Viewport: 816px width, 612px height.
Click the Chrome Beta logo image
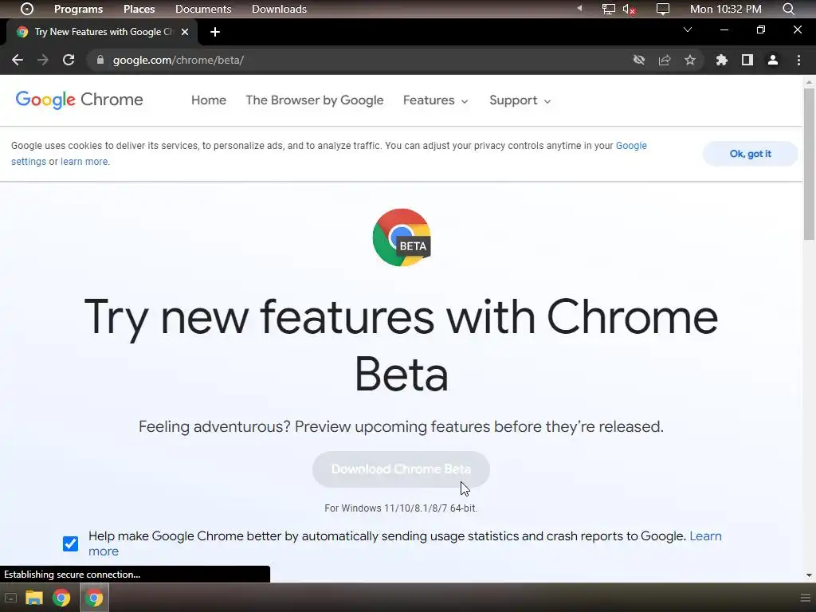[402, 237]
